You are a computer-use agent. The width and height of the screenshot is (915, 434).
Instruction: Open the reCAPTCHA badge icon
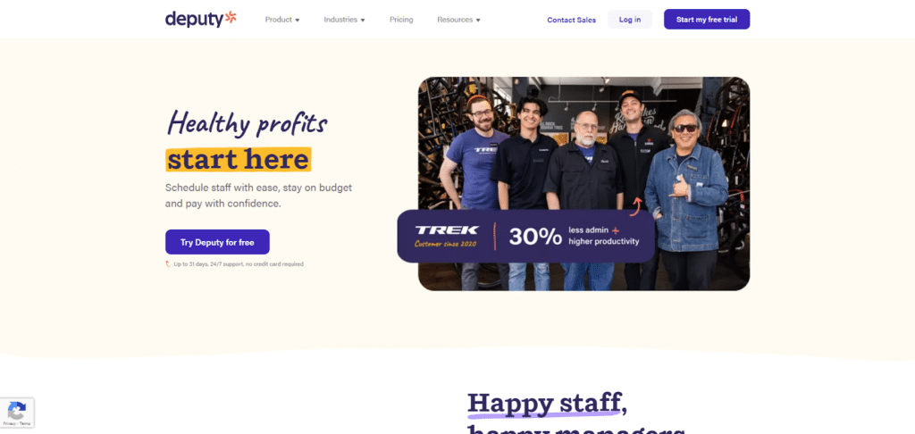pos(17,410)
